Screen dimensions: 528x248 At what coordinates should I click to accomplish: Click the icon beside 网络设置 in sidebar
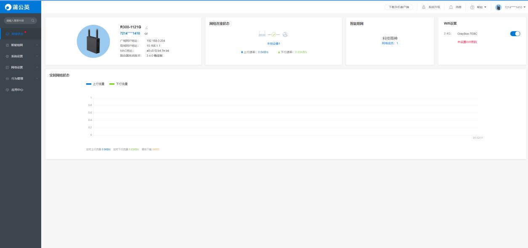click(x=7, y=67)
